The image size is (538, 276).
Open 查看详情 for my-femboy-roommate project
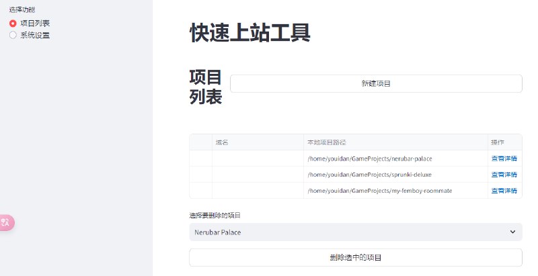[x=504, y=191]
